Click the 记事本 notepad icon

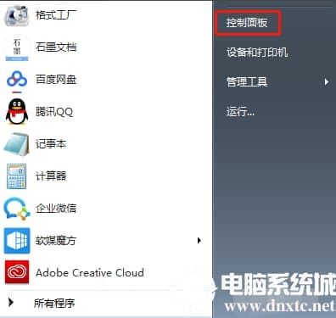coord(16,144)
